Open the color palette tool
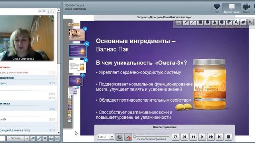This screenshot has height=143, width=255. [x=229, y=22]
